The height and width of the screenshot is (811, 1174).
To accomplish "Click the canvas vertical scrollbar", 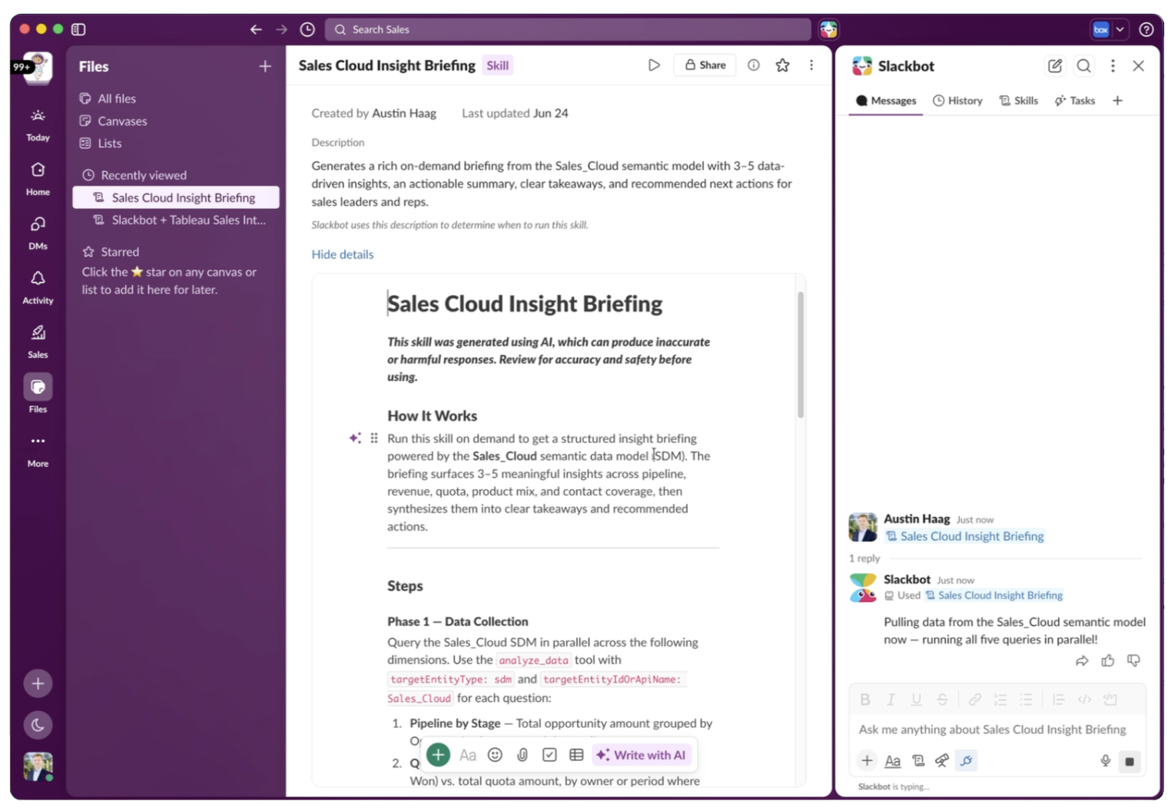I will pyautogui.click(x=801, y=355).
